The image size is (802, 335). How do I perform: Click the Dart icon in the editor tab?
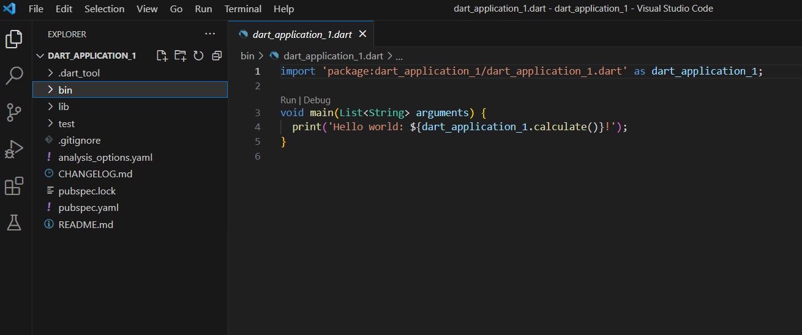(244, 34)
